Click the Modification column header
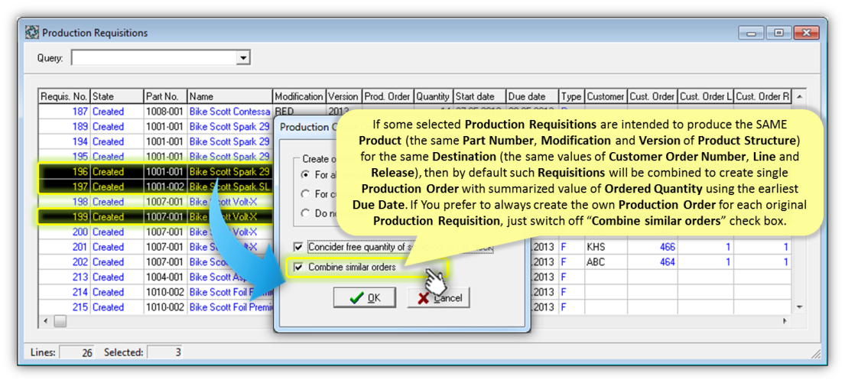 click(x=299, y=96)
